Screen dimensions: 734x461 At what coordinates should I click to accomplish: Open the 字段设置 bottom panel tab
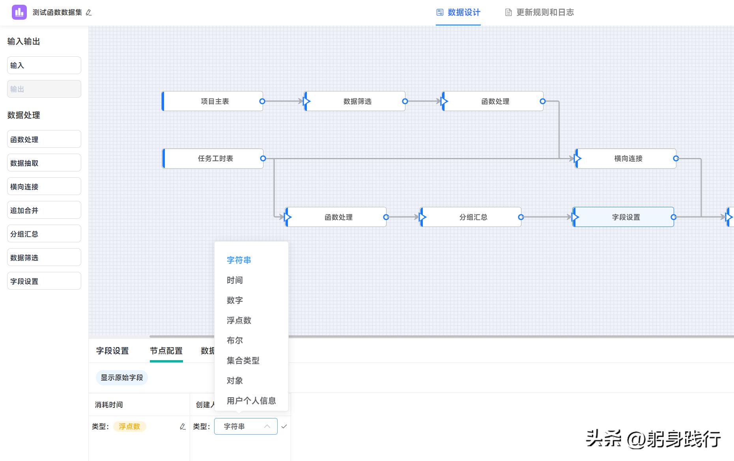point(112,351)
